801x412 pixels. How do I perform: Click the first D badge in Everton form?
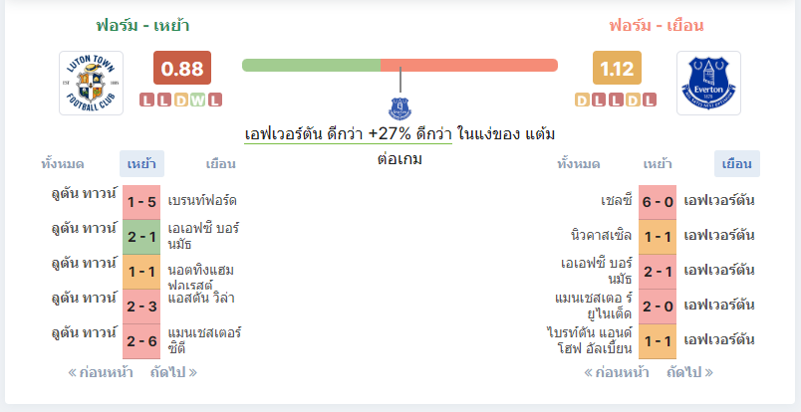coord(583,101)
